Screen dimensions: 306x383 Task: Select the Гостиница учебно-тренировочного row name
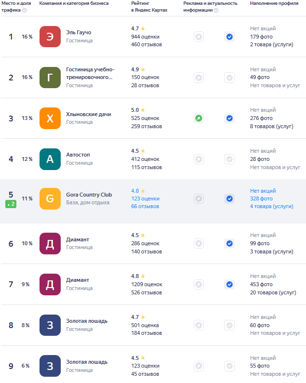point(90,73)
